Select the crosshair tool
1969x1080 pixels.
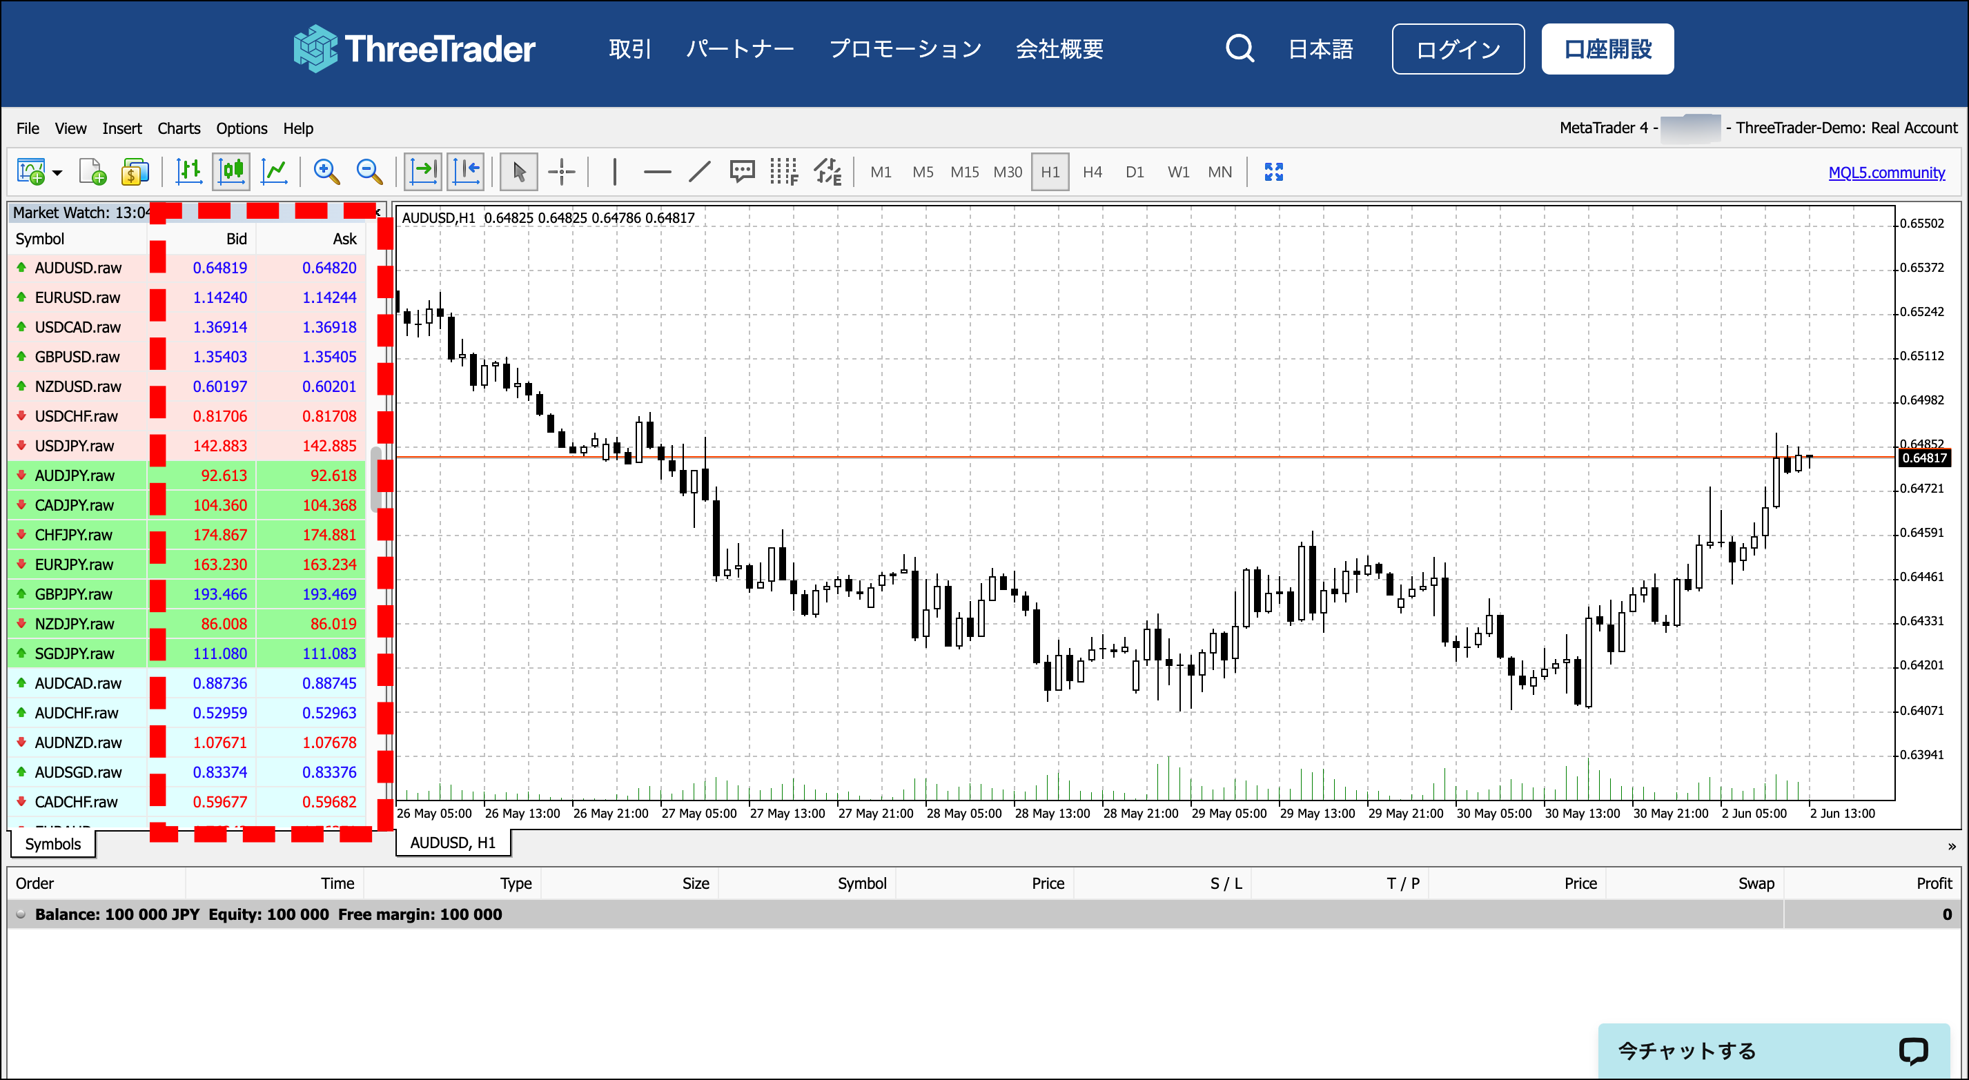[x=562, y=171]
